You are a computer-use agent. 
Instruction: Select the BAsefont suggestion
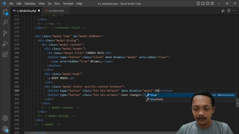(190, 99)
